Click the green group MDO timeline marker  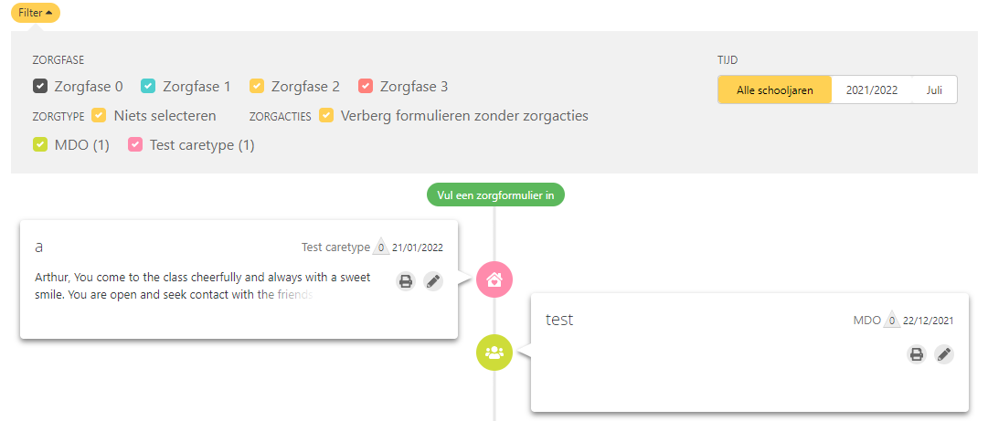(x=494, y=353)
